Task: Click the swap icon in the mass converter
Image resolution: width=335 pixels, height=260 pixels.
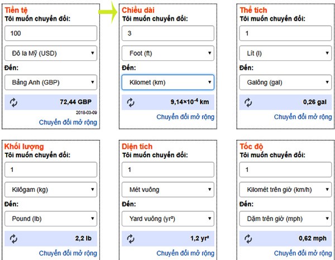Action: [14, 238]
